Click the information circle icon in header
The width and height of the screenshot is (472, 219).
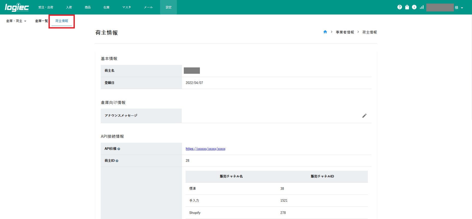414,7
